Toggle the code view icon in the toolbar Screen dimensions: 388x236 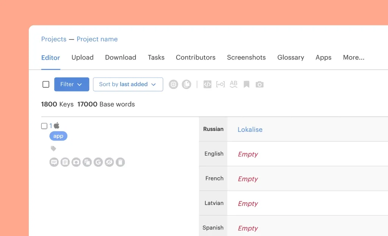coord(207,84)
